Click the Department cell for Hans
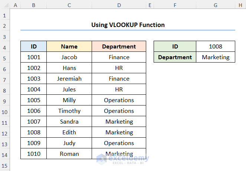Screen dimensions: 246x171 119,68
